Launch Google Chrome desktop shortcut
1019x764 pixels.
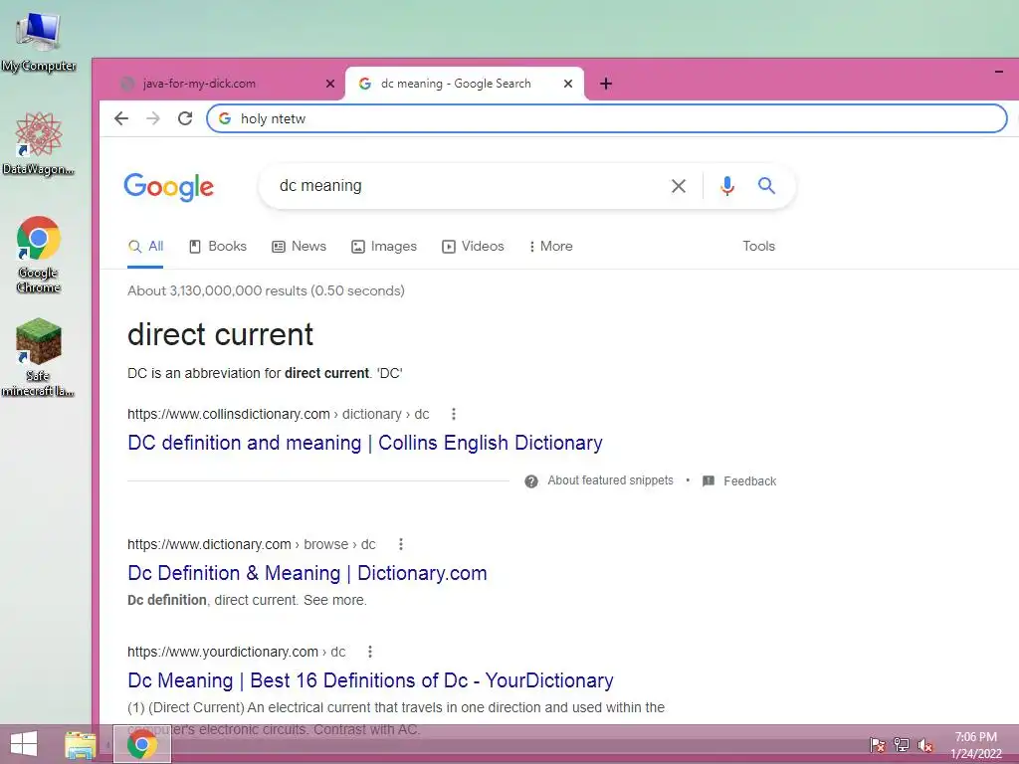click(39, 254)
